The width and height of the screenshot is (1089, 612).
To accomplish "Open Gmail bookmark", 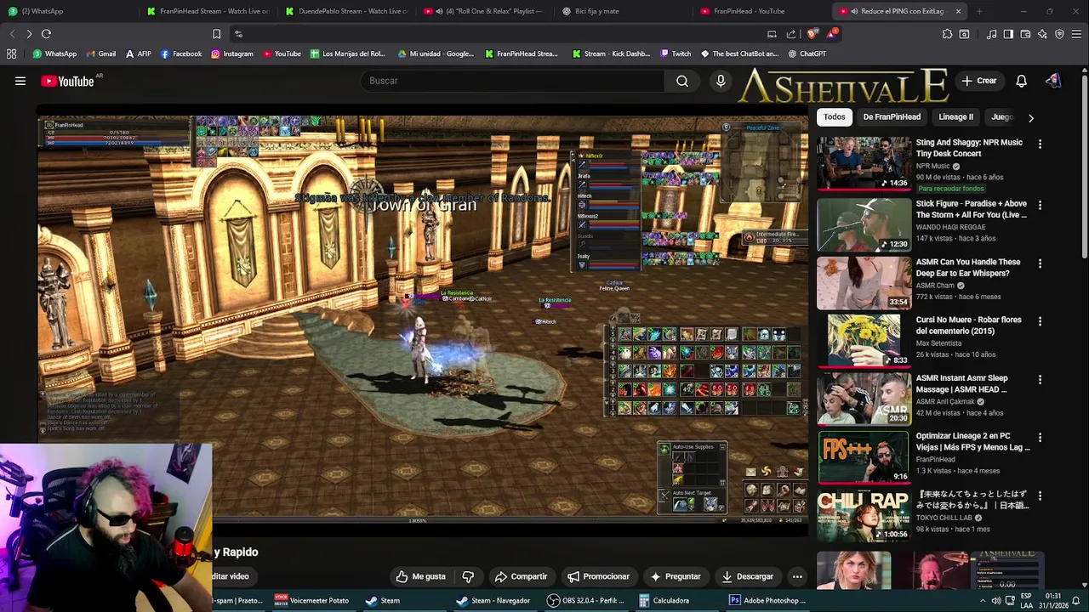I will (x=101, y=54).
